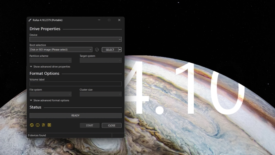The width and height of the screenshot is (275, 155).
Task: Click the SELECT button
Action: coord(110,50)
